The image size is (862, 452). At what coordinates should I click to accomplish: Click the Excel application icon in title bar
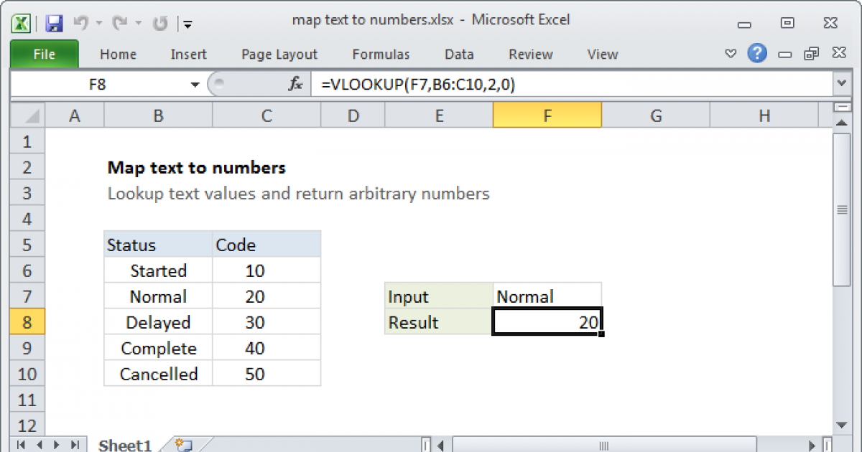click(22, 23)
